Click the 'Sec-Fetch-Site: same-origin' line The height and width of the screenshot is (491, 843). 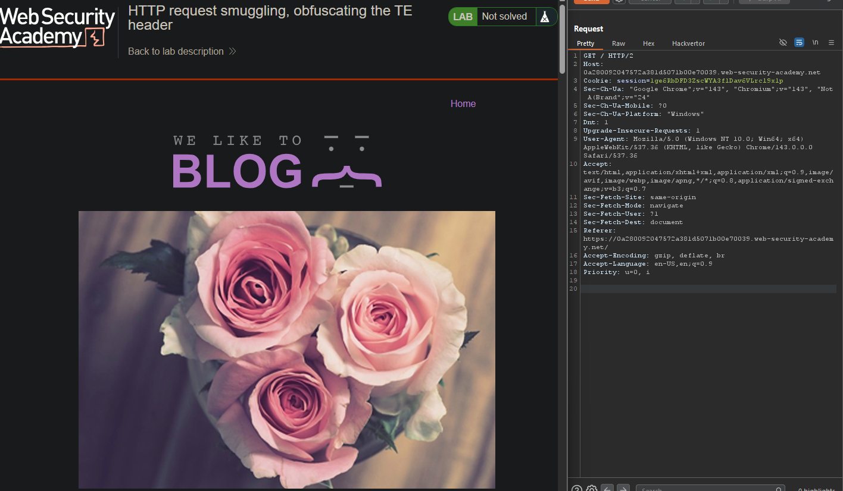point(639,197)
